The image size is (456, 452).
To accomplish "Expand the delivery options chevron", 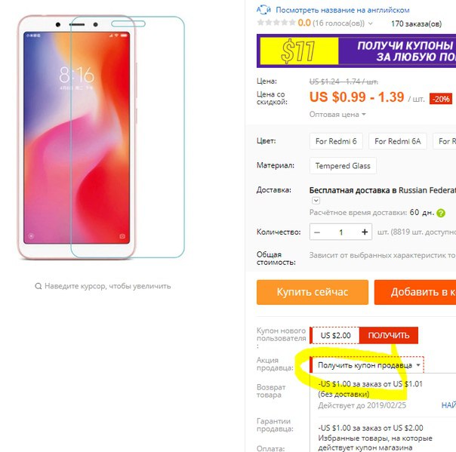I will [316, 201].
